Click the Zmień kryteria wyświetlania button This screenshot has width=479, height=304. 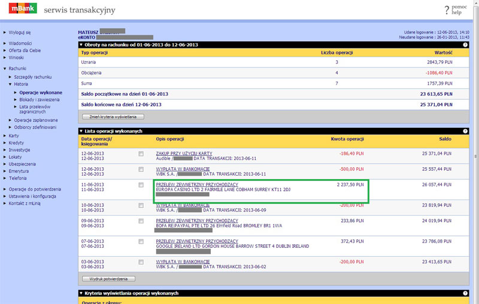(x=113, y=116)
